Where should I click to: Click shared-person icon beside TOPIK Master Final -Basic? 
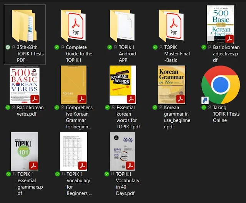click(x=161, y=47)
